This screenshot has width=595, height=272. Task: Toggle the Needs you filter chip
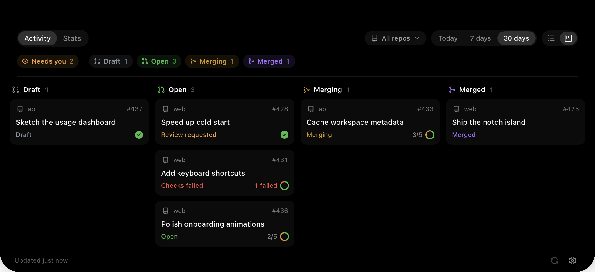tap(48, 61)
